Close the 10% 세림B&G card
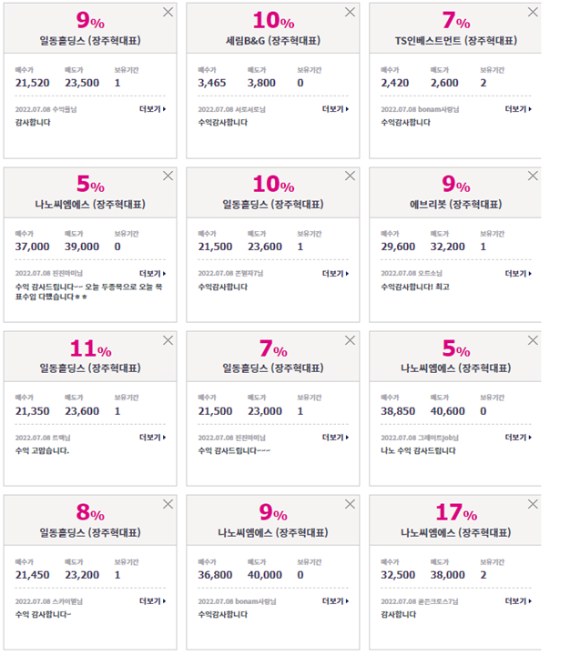570x655 pixels. (x=350, y=12)
